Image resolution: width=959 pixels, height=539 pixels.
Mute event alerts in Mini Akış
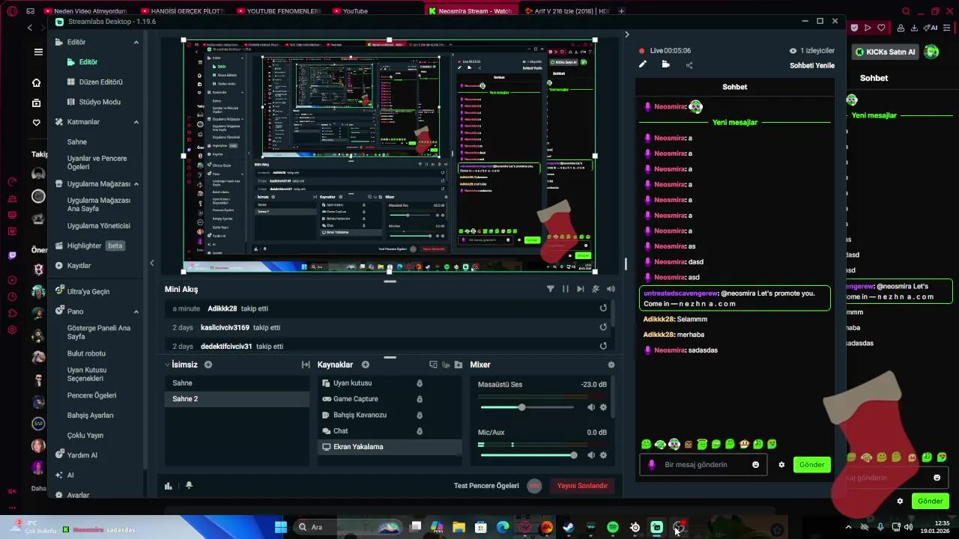(596, 289)
